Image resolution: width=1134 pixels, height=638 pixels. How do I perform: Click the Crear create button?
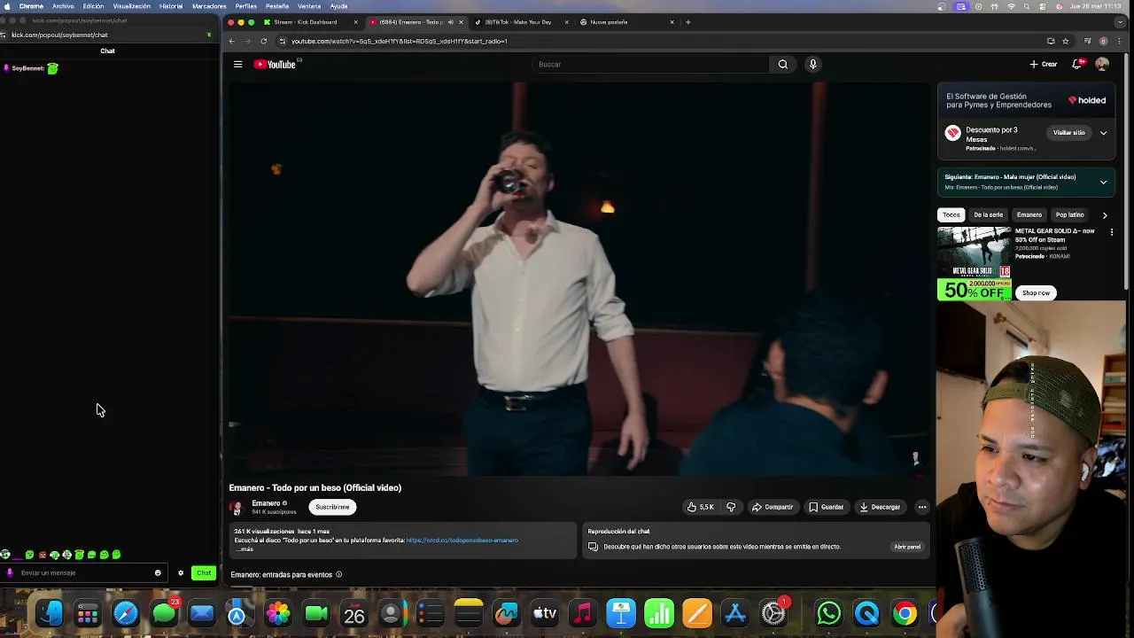[1044, 64]
